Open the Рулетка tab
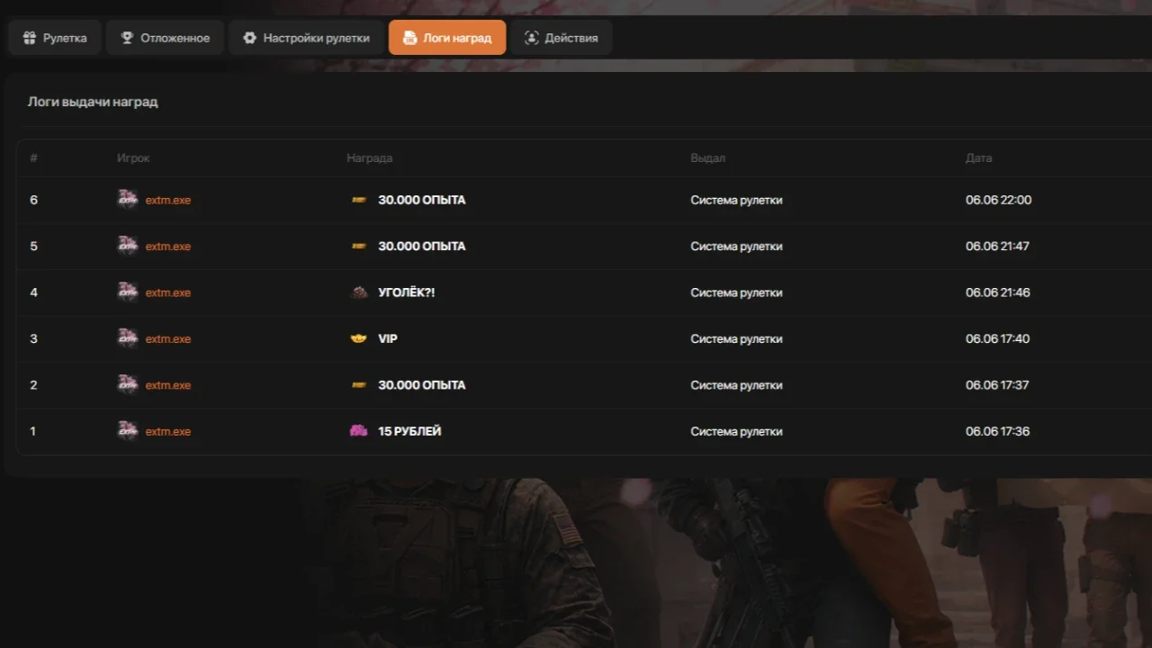The image size is (1152, 648). pyautogui.click(x=55, y=38)
